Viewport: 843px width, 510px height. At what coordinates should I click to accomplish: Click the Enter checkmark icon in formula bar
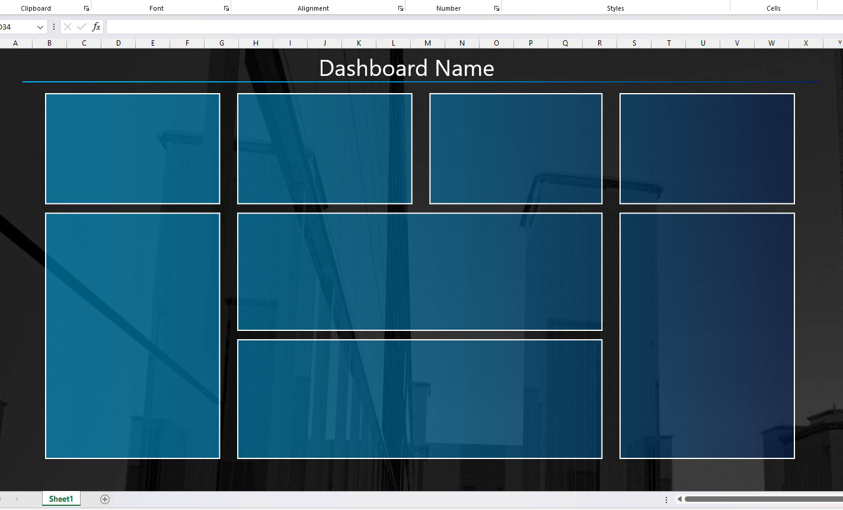pos(81,26)
